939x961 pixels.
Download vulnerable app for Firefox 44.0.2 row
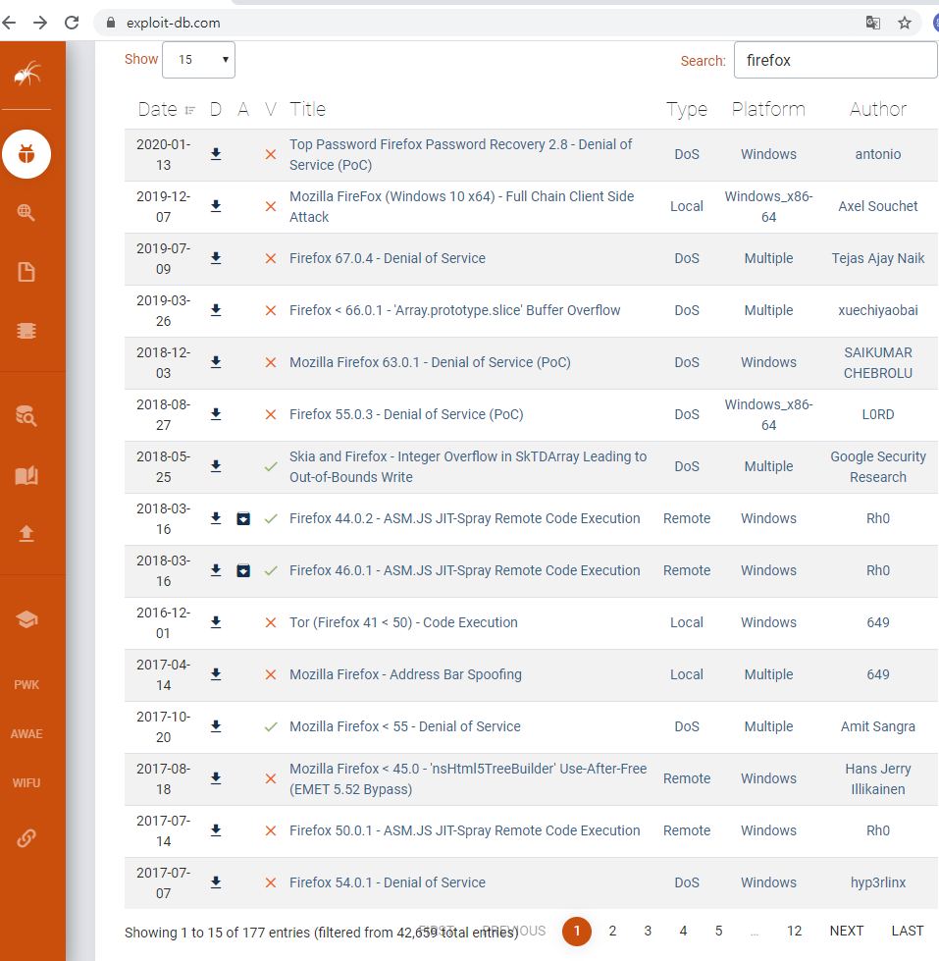coord(243,519)
